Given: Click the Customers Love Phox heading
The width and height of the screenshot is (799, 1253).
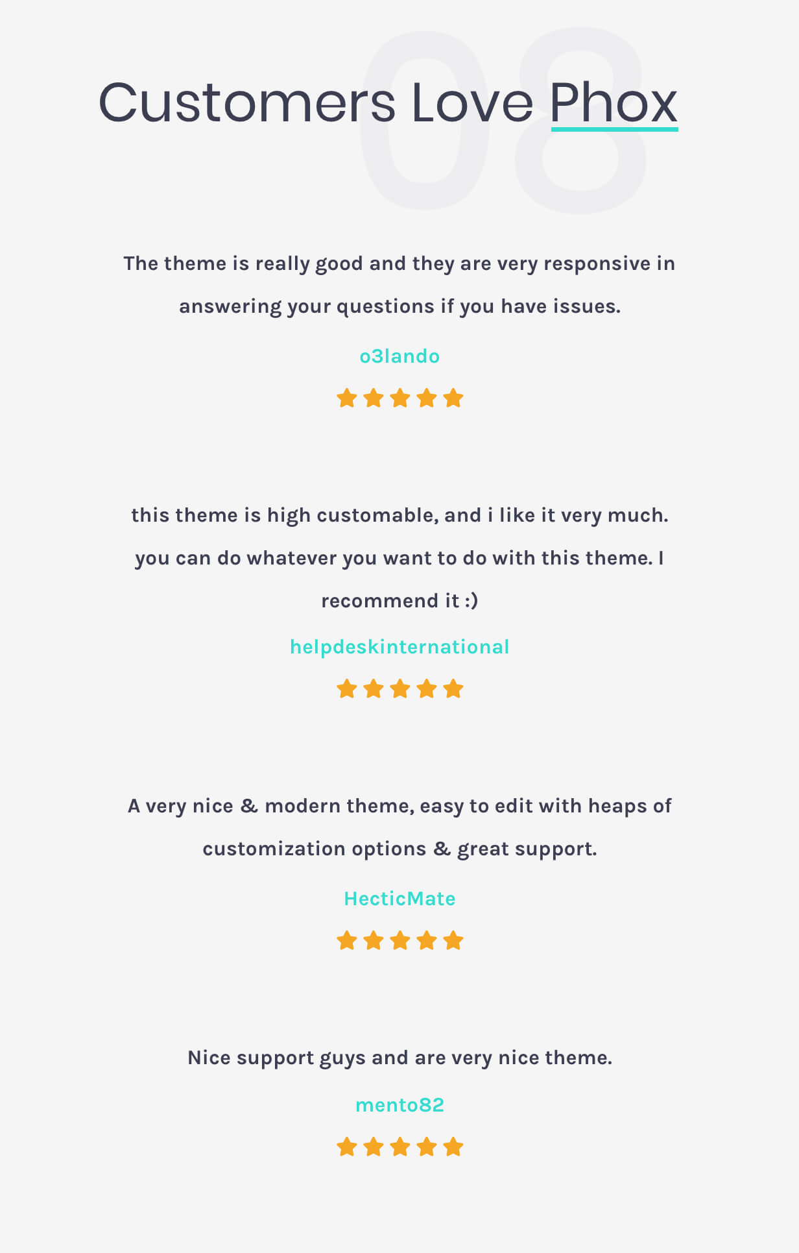Looking at the screenshot, I should 388,103.
